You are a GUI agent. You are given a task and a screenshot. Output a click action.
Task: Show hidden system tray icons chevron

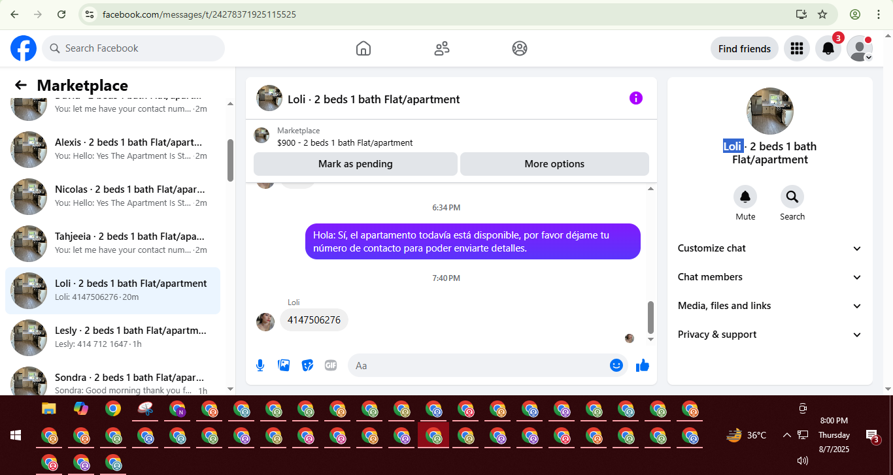(x=787, y=435)
